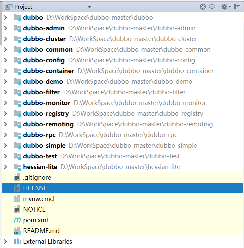Select the External Libraries label
The image size is (244, 248).
pyautogui.click(x=47, y=242)
